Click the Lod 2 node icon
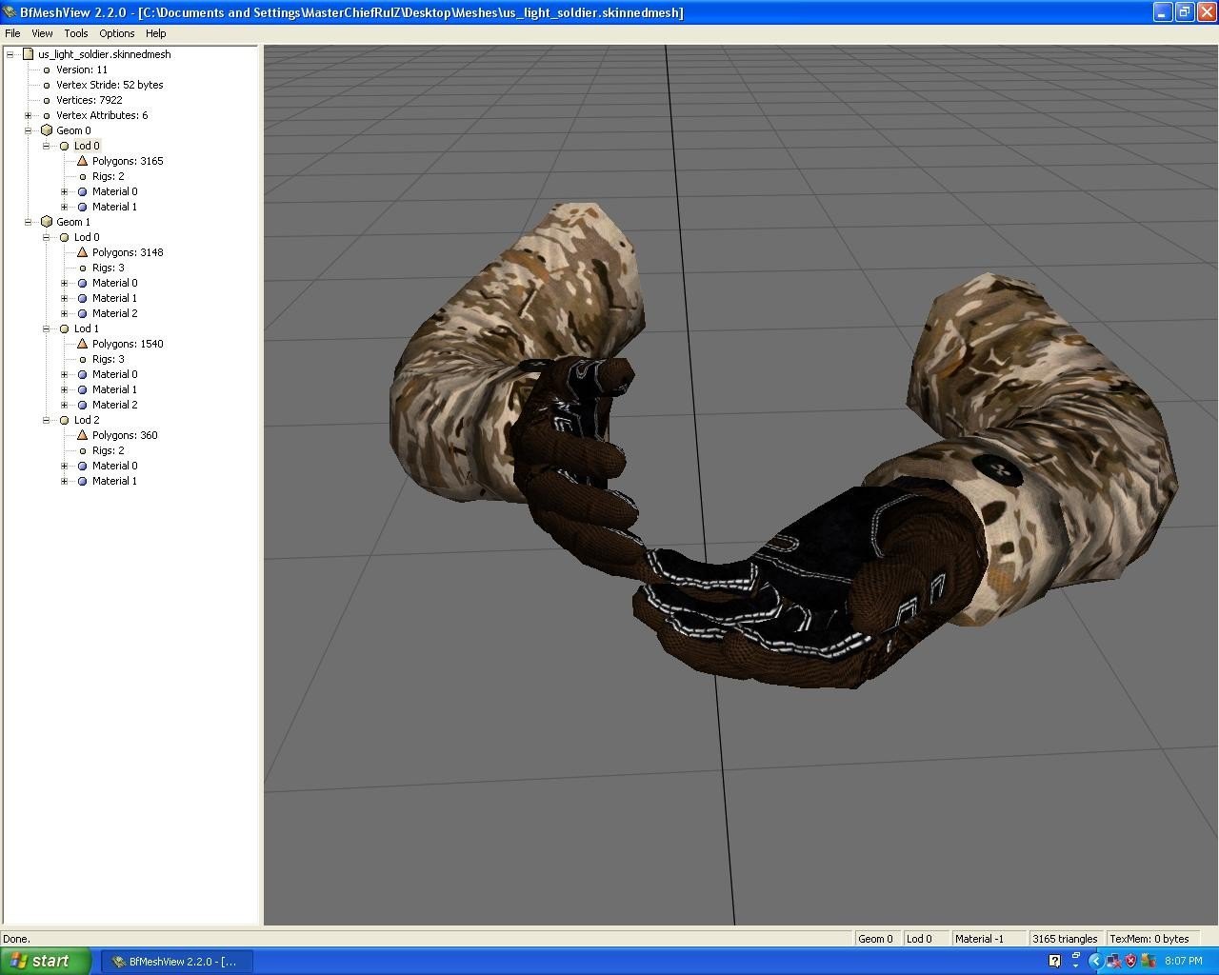Viewport: 1219px width, 975px height. [x=64, y=420]
